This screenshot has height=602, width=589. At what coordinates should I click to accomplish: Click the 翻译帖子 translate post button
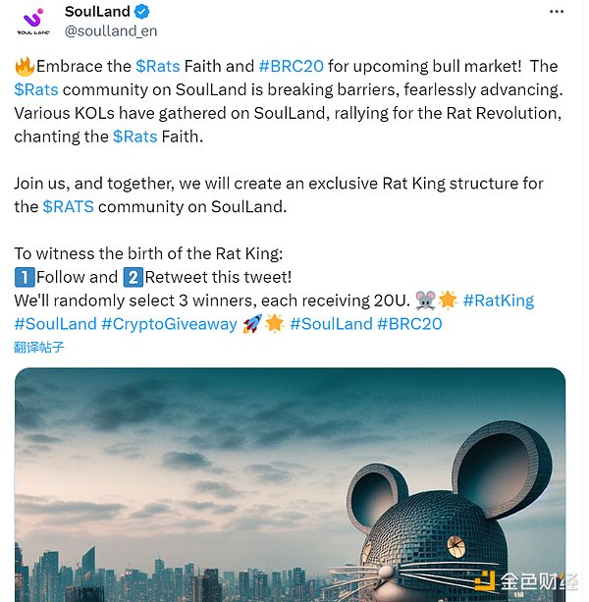tap(40, 347)
